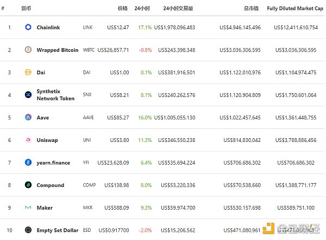The width and height of the screenshot is (326, 240).
Task: Click the yellow Dai logo icon
Action: (x=28, y=72)
